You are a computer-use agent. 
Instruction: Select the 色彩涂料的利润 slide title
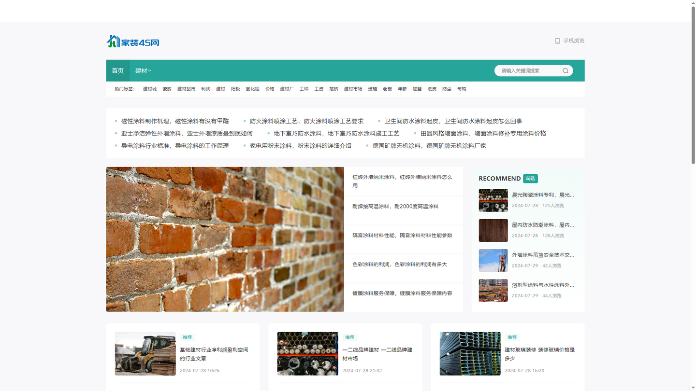click(x=400, y=265)
